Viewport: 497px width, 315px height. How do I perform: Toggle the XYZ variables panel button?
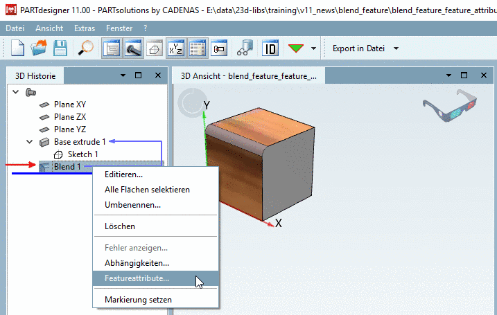176,48
